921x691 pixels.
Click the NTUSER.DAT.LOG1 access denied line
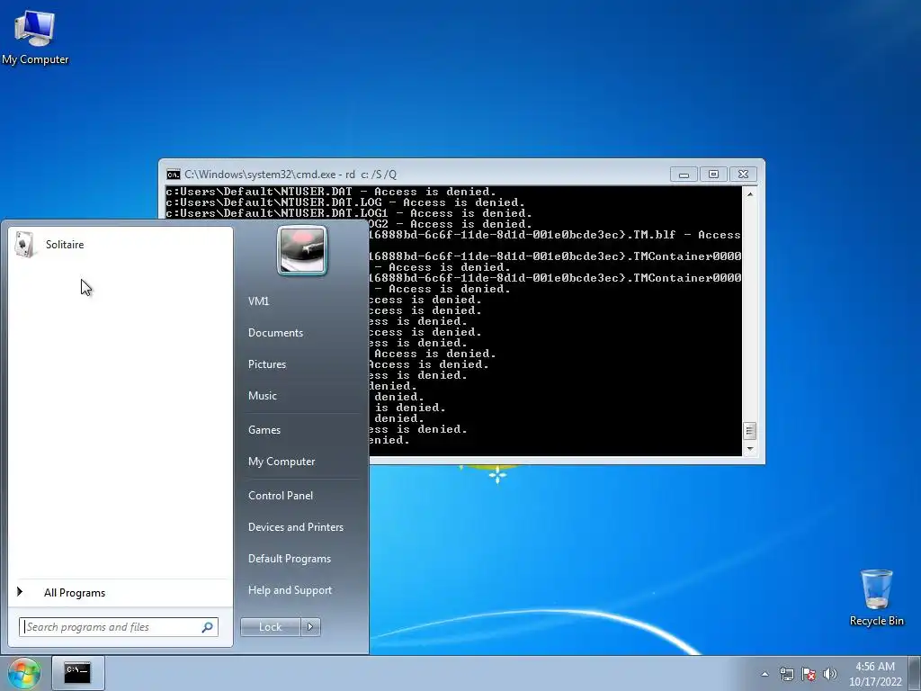click(349, 213)
